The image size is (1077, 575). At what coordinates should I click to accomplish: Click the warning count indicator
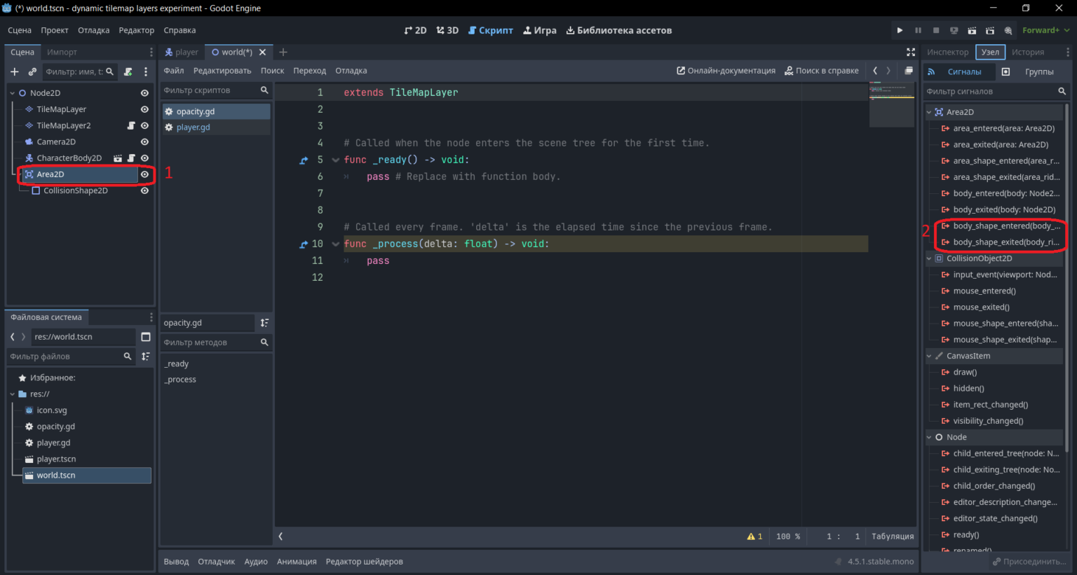pyautogui.click(x=754, y=536)
